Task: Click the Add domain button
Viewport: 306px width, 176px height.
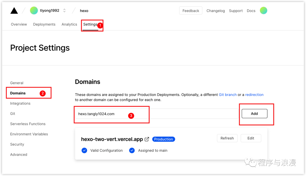Action: click(x=254, y=114)
